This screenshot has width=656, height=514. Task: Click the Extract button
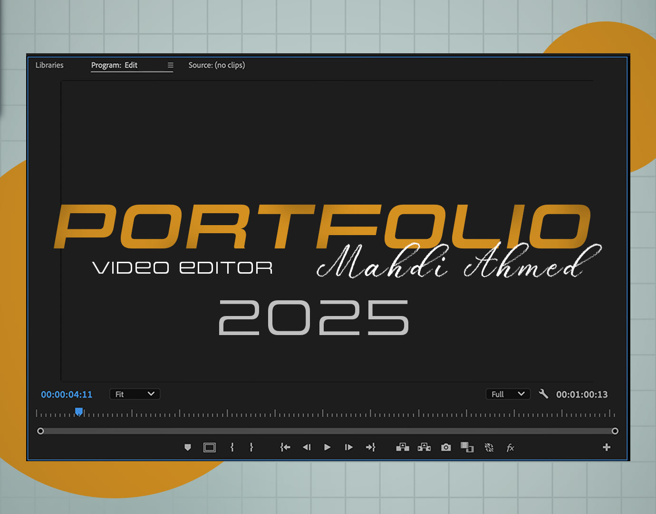(424, 447)
